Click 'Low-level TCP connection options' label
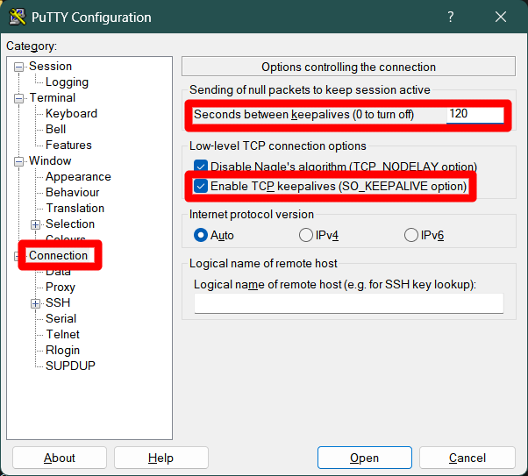Viewport: 528px width, 476px height. click(278, 146)
